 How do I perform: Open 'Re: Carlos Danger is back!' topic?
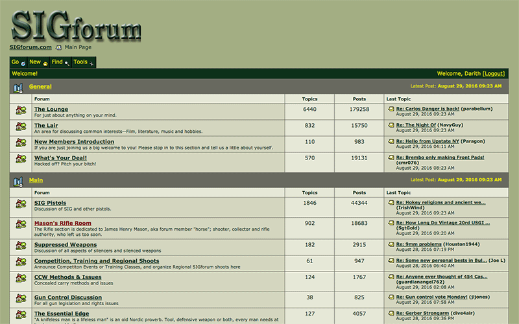(428, 109)
